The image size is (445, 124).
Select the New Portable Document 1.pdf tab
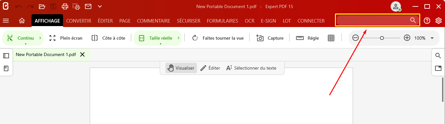coord(46,54)
